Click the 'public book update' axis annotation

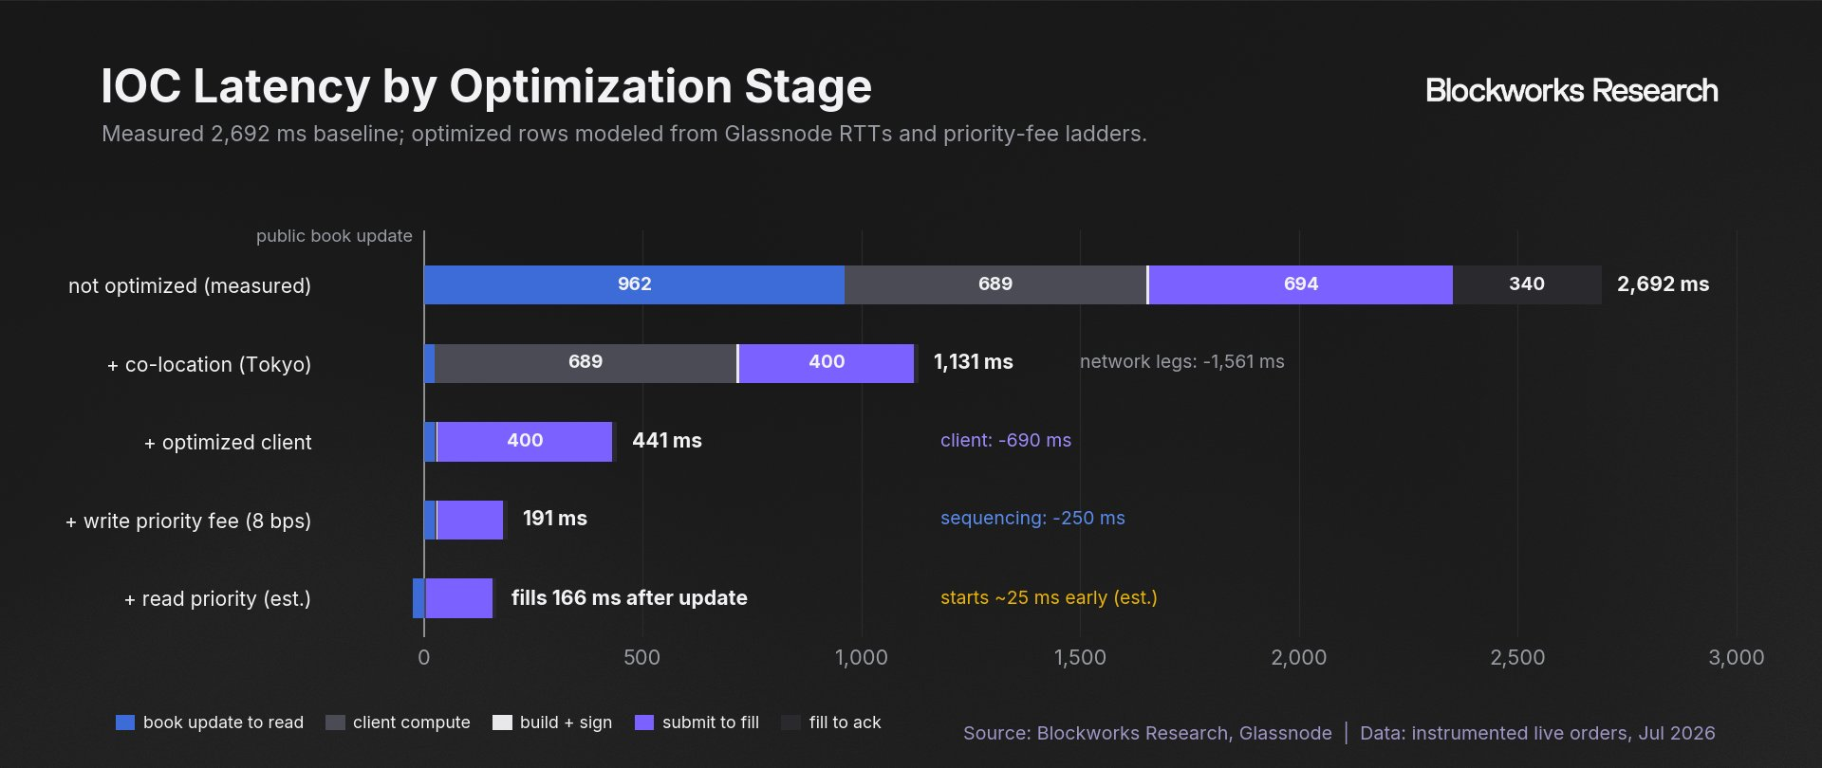[334, 236]
